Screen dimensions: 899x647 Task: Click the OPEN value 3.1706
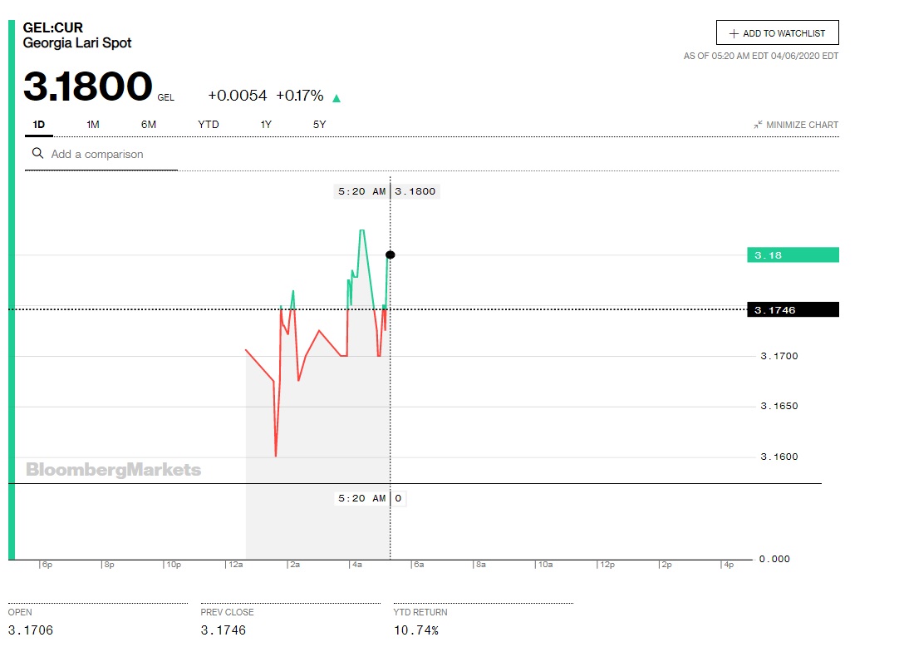[x=31, y=630]
